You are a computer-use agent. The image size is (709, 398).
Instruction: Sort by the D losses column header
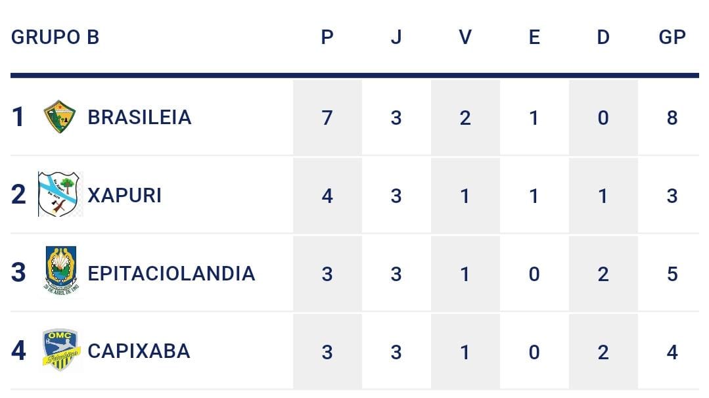[x=603, y=37]
